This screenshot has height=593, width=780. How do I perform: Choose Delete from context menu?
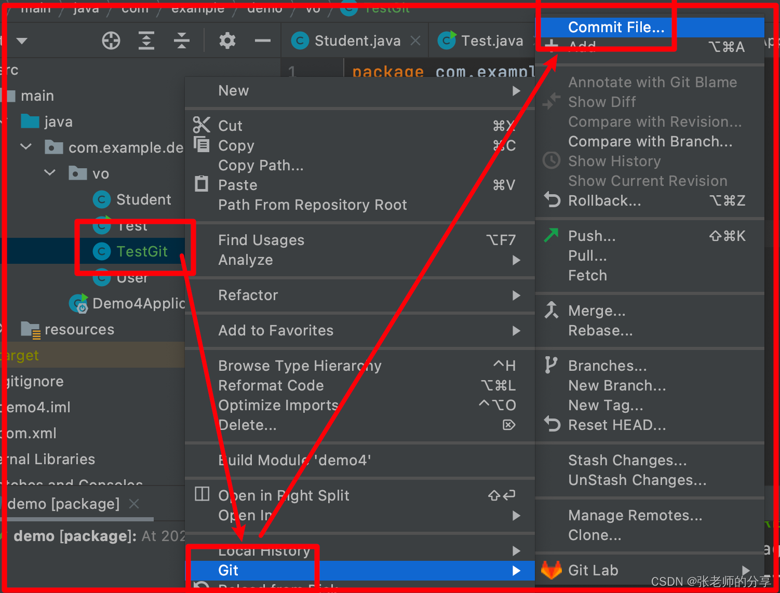[360, 425]
